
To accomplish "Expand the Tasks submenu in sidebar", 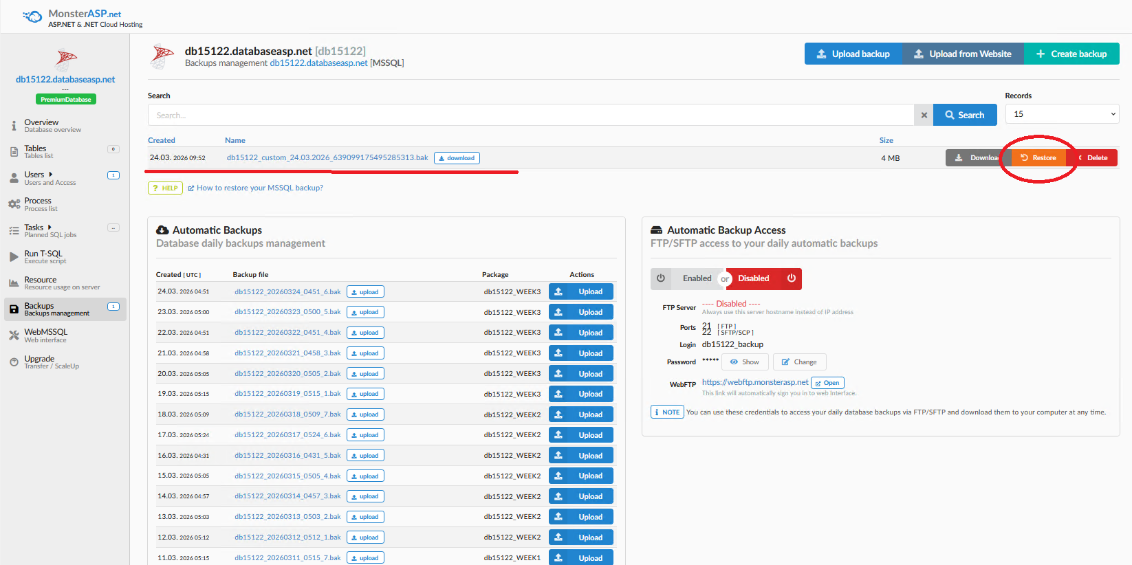I will tap(50, 228).
